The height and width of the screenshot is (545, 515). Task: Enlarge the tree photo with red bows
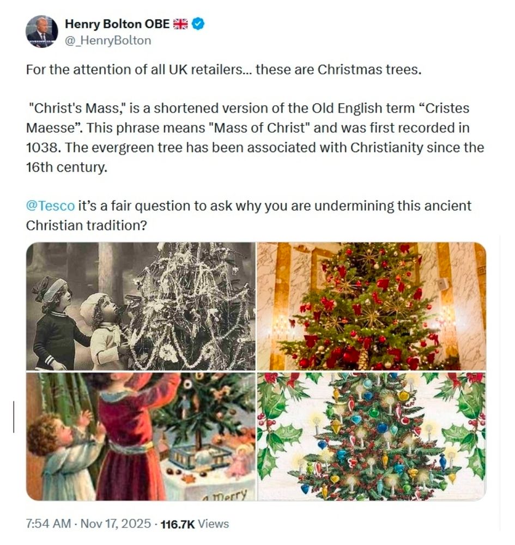pos(371,306)
